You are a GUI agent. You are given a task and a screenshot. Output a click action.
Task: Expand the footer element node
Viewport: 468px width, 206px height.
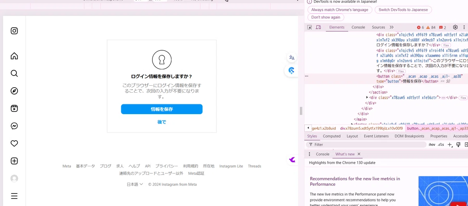[352, 124]
